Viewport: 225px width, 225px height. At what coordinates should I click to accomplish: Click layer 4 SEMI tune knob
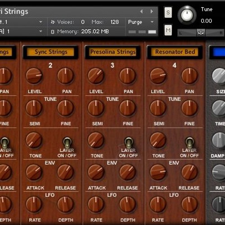(x=158, y=108)
